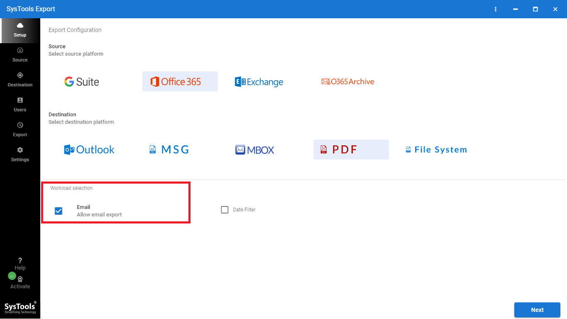The image size is (567, 319).
Task: Open the Help question mark icon
Action: (x=20, y=261)
